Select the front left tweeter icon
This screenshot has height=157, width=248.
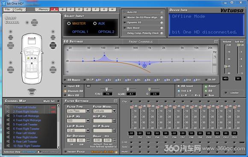[11, 32]
